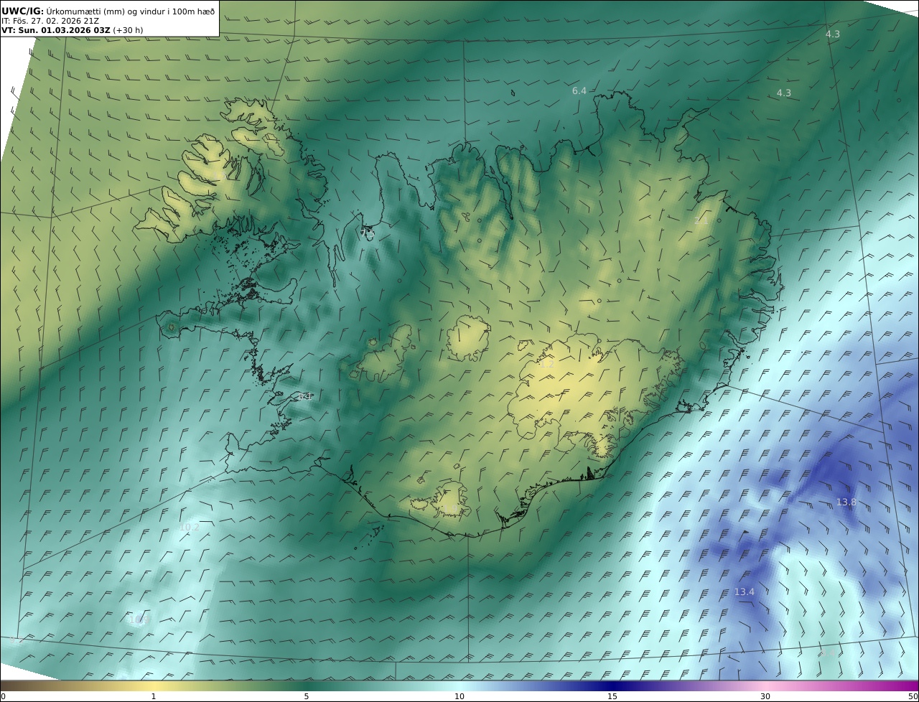
Task: Click the 1.2 value over the glacier
Action: point(547,365)
